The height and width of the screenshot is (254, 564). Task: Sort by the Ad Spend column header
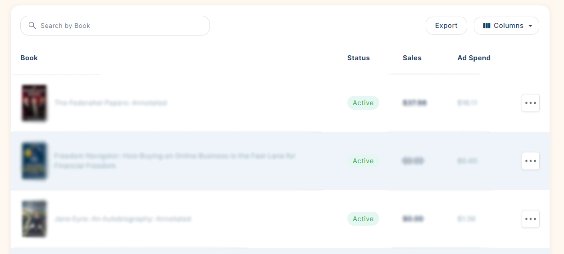(x=474, y=58)
